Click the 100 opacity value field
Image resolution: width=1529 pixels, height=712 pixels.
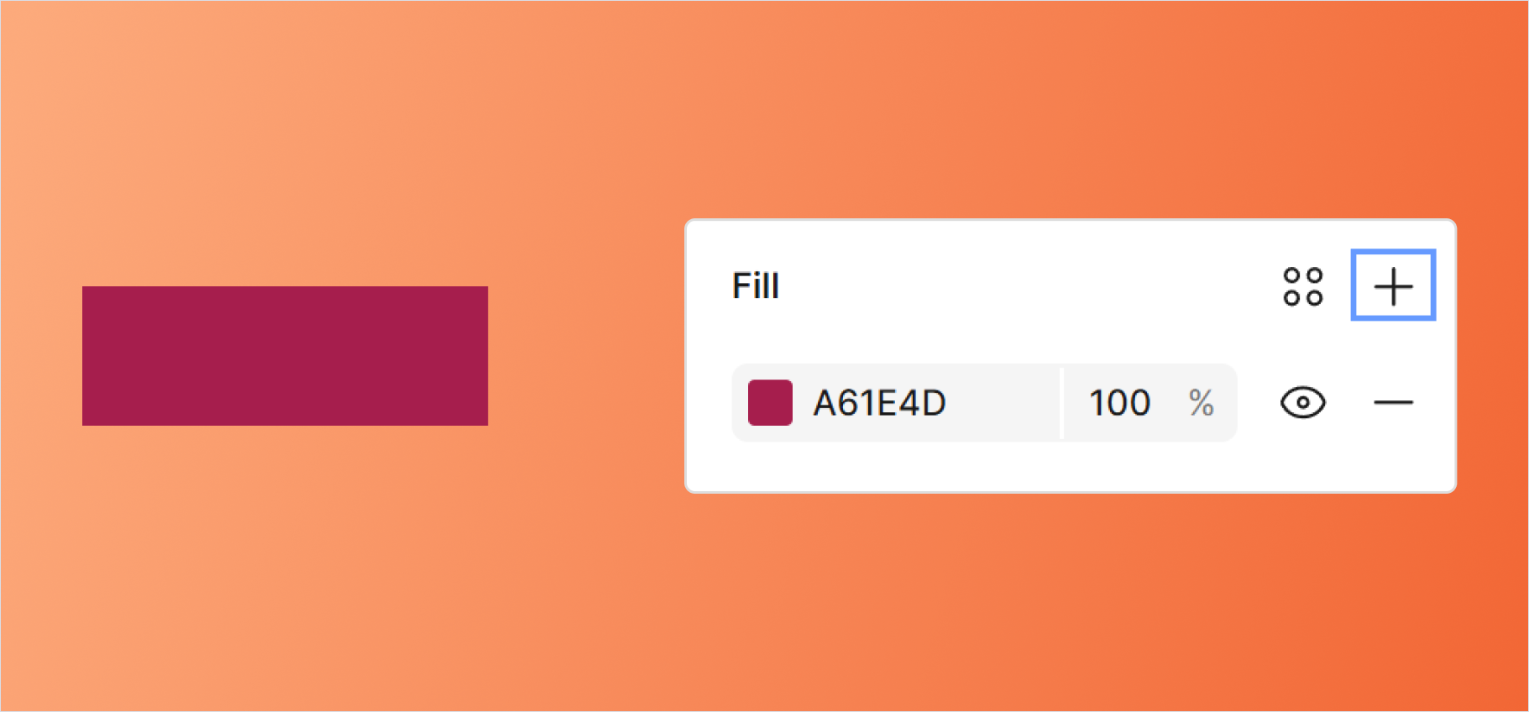[x=1119, y=403]
